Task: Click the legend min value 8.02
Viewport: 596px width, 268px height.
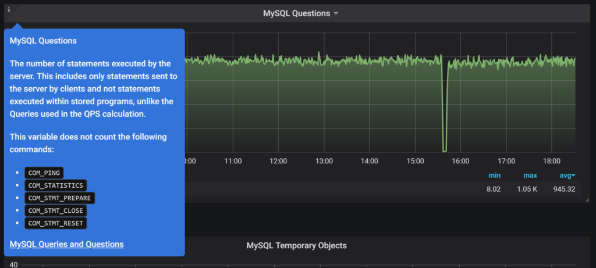Action: click(x=494, y=189)
